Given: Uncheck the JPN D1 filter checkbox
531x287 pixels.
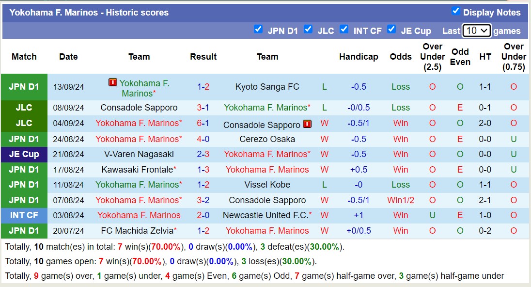Looking at the screenshot, I should point(258,30).
